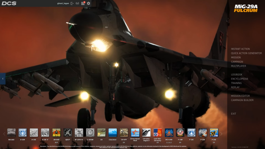
Task: Open the Mission menu entry
Action: 236,58
